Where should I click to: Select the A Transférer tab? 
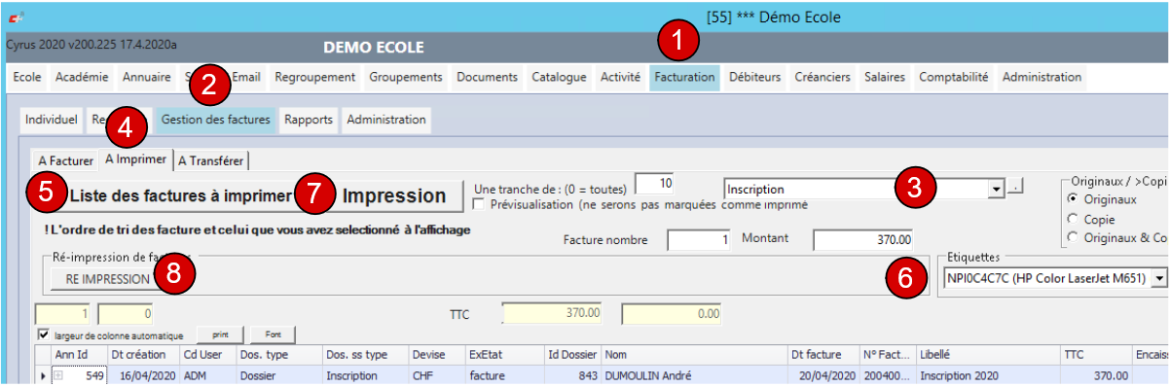[x=212, y=160]
